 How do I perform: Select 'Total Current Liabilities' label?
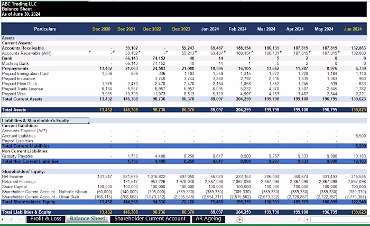pos(25,146)
